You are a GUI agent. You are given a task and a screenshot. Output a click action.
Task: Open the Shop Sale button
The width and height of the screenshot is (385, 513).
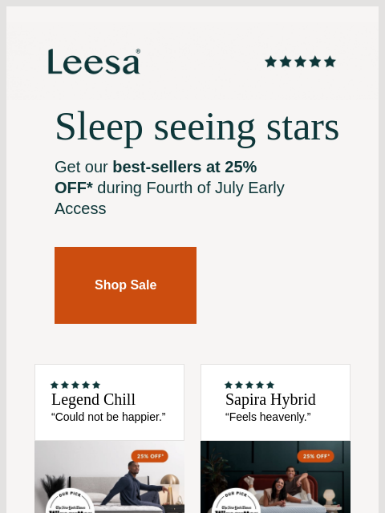pyautogui.click(x=125, y=285)
